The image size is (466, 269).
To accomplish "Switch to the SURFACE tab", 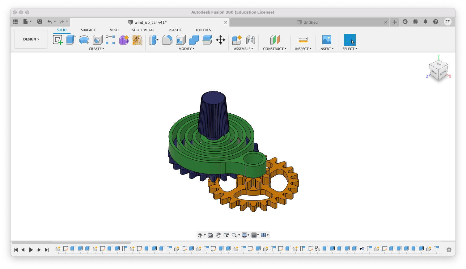I will [x=88, y=30].
